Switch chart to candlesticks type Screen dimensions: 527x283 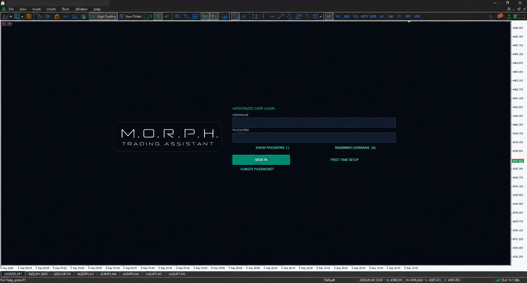point(158,16)
